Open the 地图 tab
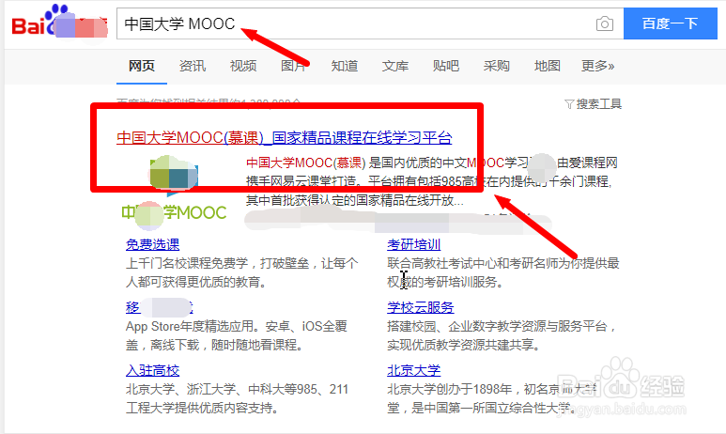 pos(548,66)
